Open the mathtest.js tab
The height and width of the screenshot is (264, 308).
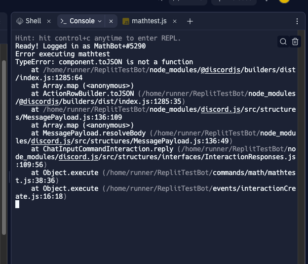pos(144,21)
